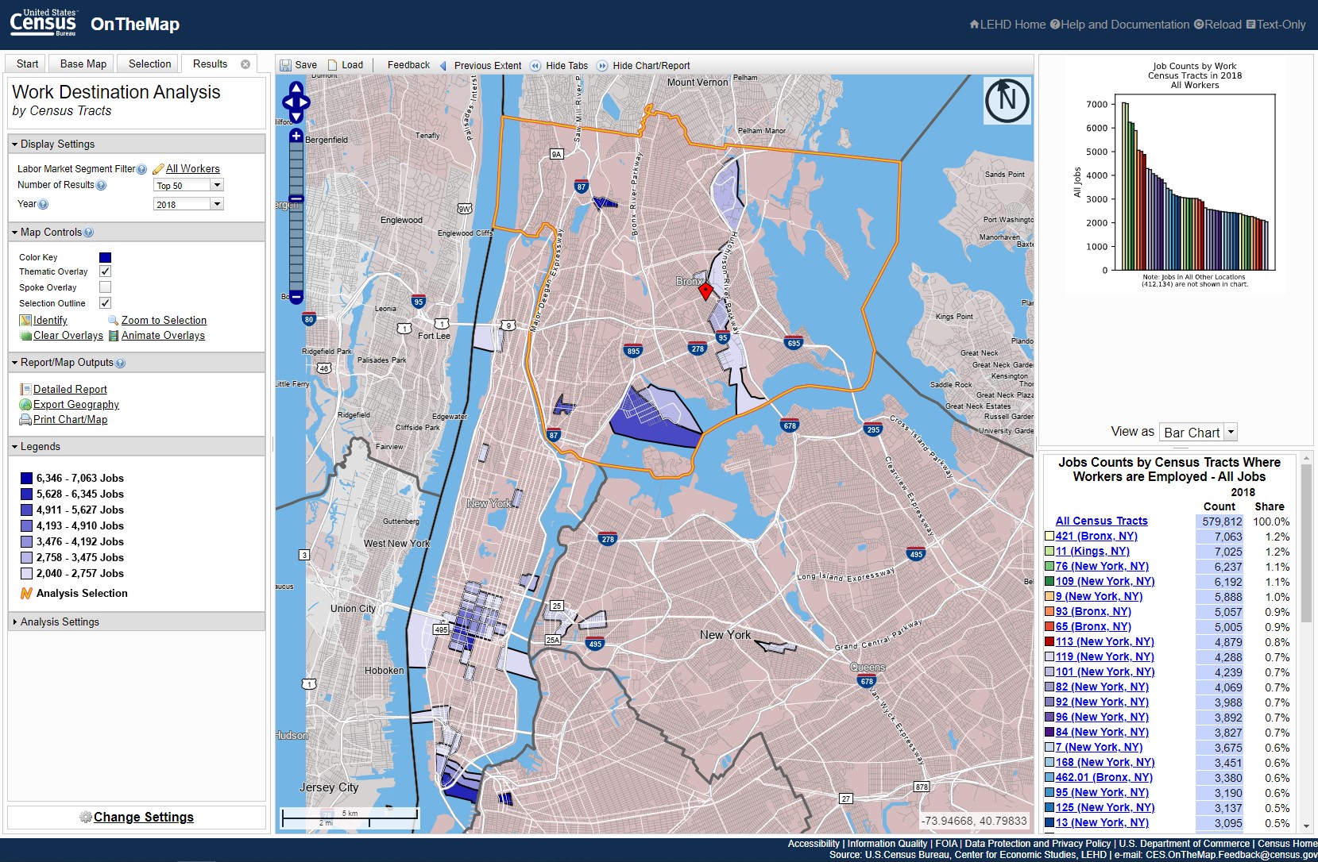Click the Animate Overlays icon

click(114, 336)
